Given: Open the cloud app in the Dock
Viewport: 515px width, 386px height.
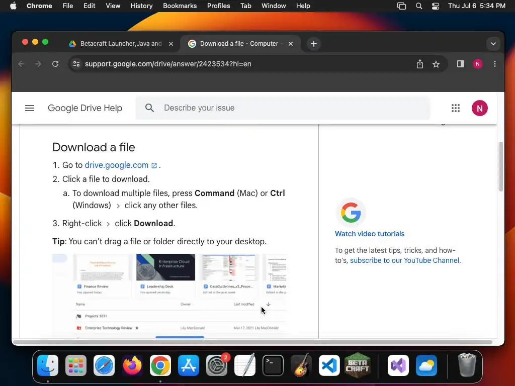Looking at the screenshot, I should pyautogui.click(x=426, y=365).
